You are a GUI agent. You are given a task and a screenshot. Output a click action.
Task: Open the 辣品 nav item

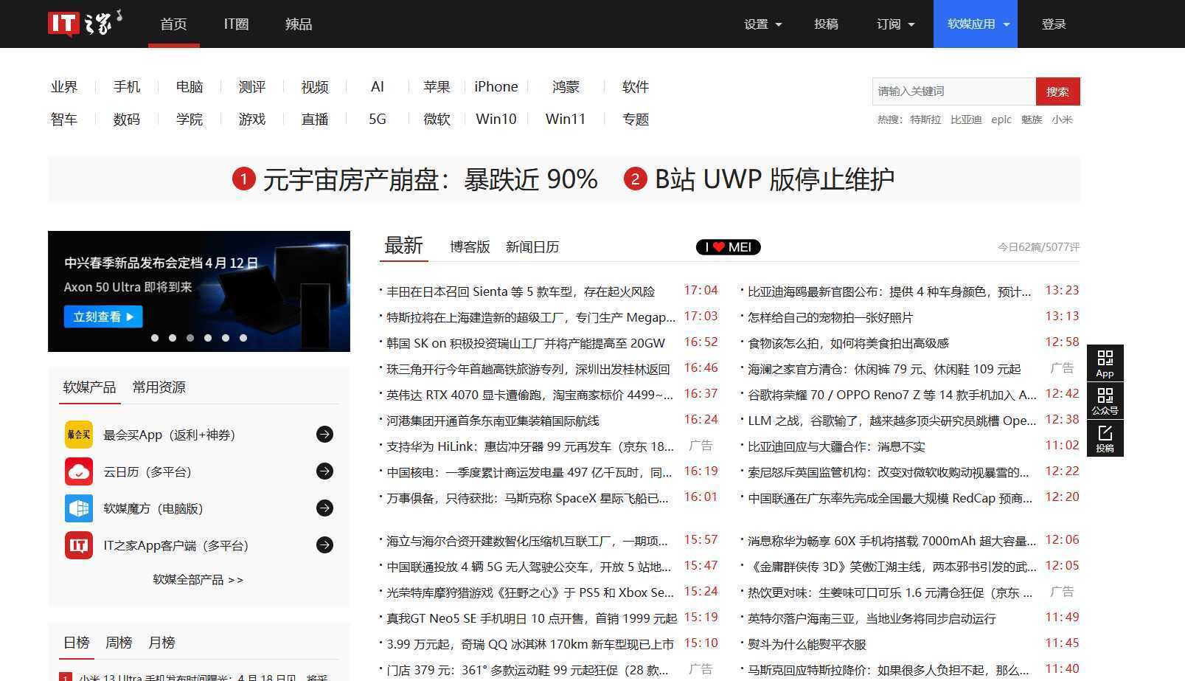[299, 24]
